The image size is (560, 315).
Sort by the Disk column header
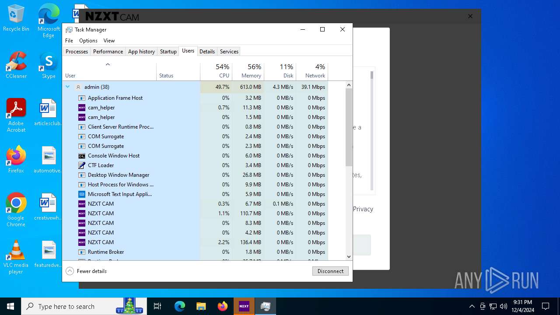coord(280,71)
